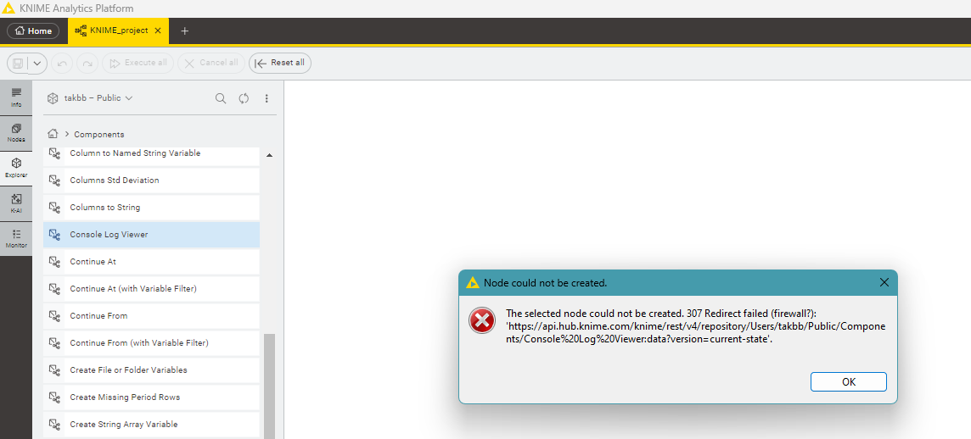
Task: Click the reload icon in explorer header
Action: [x=244, y=98]
